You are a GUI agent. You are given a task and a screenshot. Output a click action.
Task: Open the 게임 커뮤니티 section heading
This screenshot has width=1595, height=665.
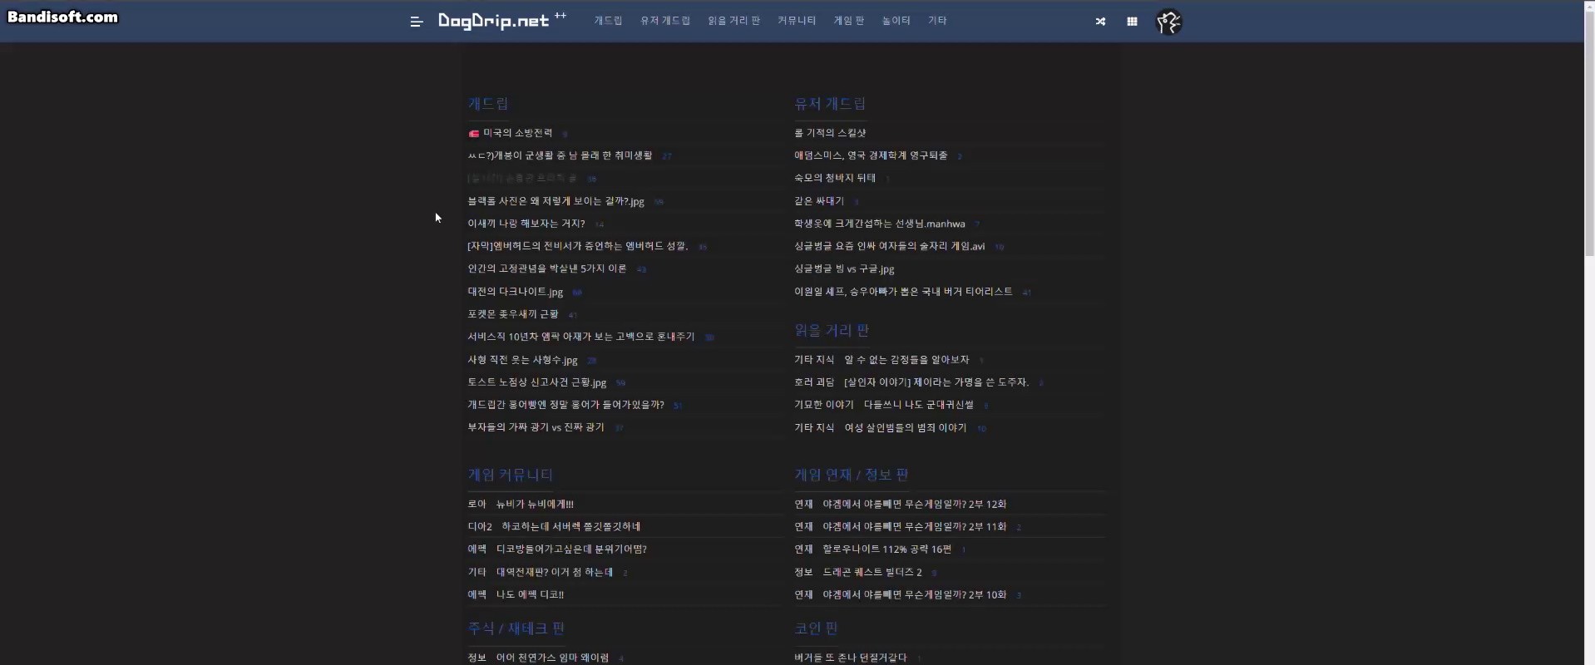(x=510, y=475)
